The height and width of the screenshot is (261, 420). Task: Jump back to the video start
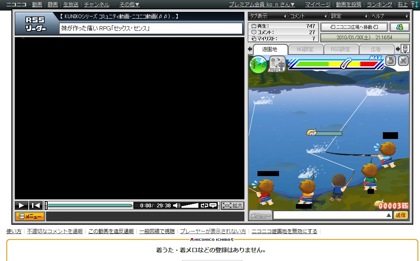(x=35, y=206)
